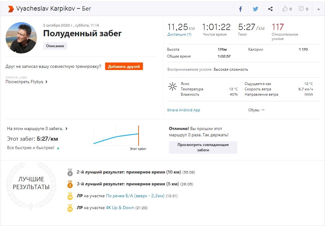This screenshot has width=325, height=226.
Task: Open segment 'По речке Б/А (вверх - 2,2км)'
Action: [135, 196]
